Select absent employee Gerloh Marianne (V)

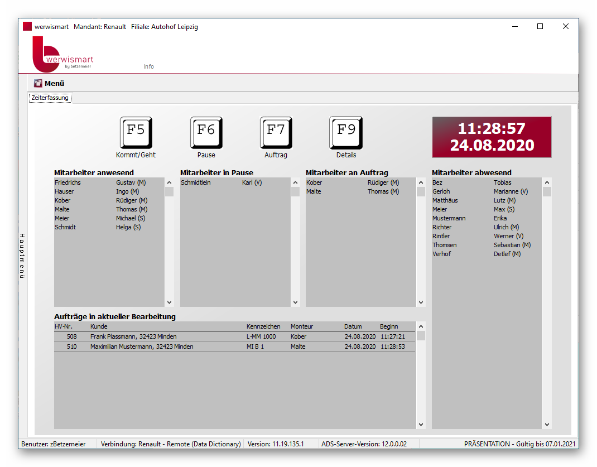[x=487, y=191]
